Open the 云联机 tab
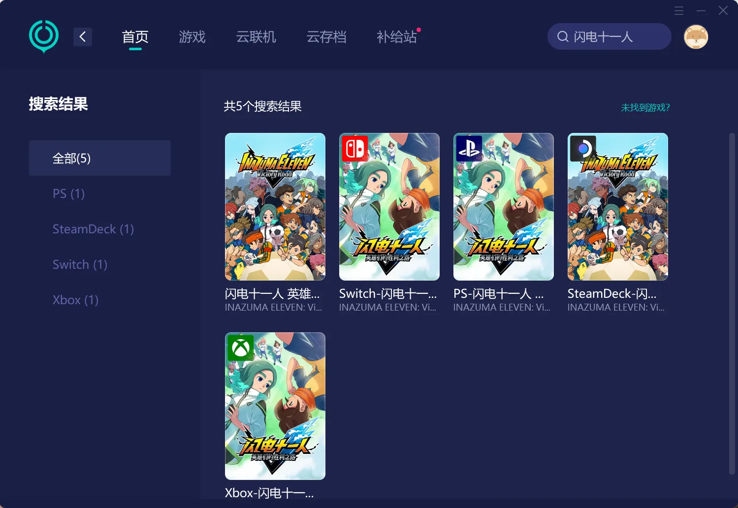The image size is (738, 508). (256, 37)
